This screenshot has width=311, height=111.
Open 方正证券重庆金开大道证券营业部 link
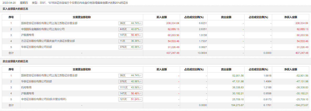[x=48, y=41]
